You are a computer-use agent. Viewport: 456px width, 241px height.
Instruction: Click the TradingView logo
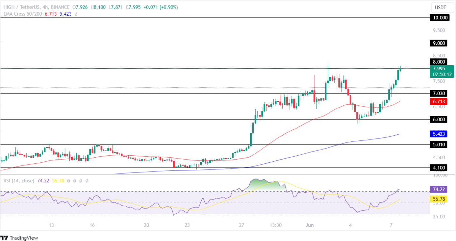(19, 237)
